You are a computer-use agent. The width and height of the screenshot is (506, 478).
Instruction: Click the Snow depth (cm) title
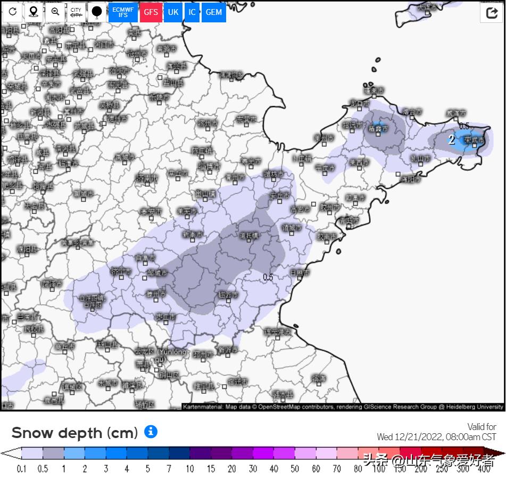tap(74, 432)
